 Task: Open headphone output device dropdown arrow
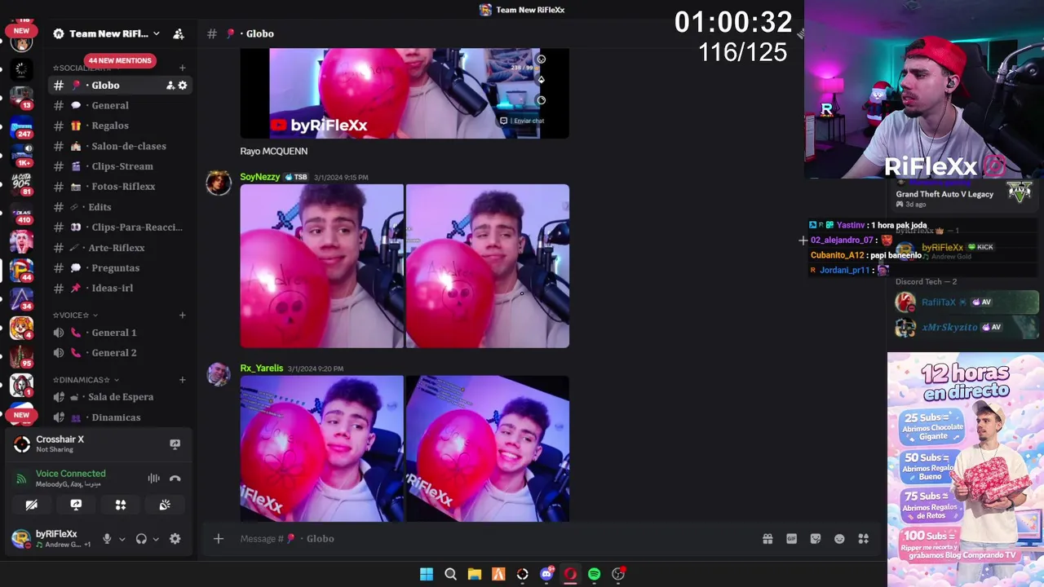[156, 539]
